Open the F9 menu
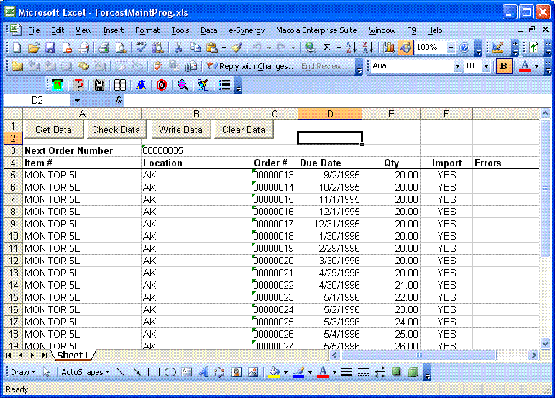This screenshot has height=398, width=555. point(411,30)
